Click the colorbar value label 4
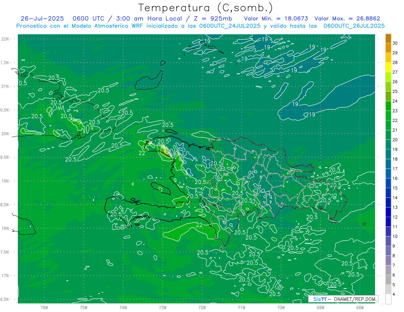The image size is (404, 312). [x=394, y=294]
